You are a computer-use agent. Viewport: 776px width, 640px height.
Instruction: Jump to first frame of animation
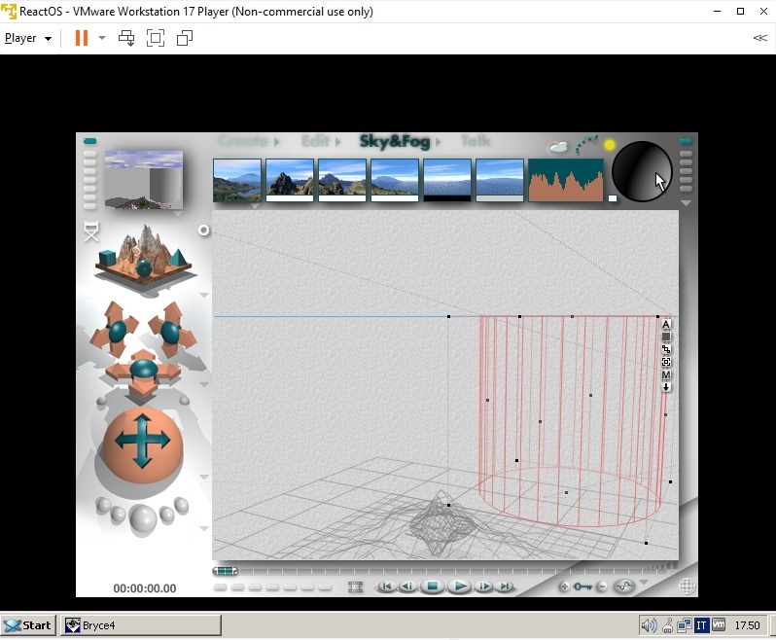pyautogui.click(x=387, y=587)
